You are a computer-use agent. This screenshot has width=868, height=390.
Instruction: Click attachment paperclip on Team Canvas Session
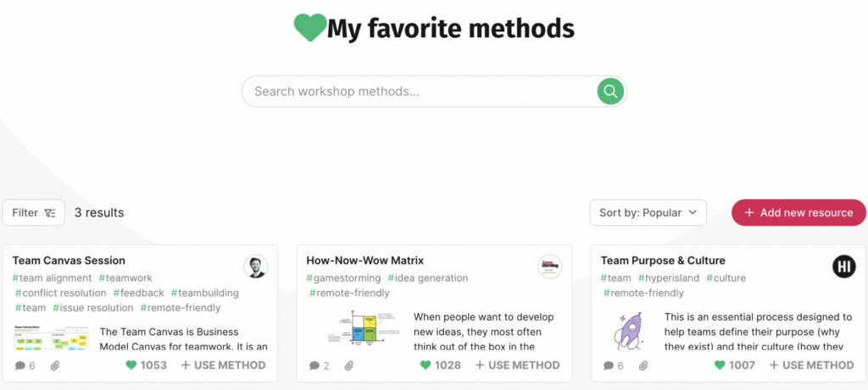(55, 365)
